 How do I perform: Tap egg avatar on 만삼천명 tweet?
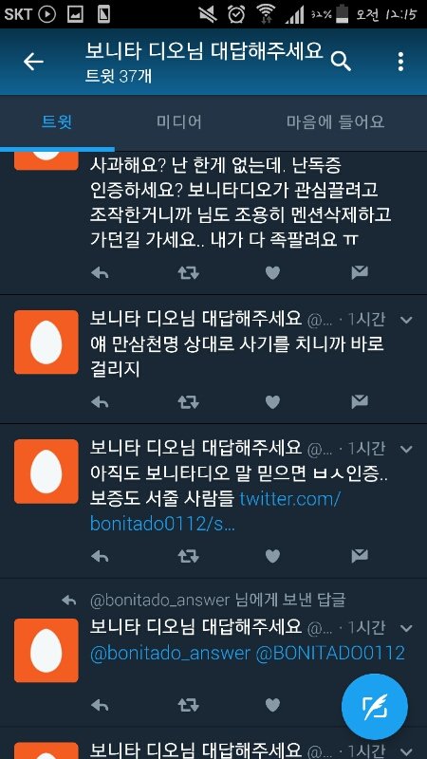(46, 342)
